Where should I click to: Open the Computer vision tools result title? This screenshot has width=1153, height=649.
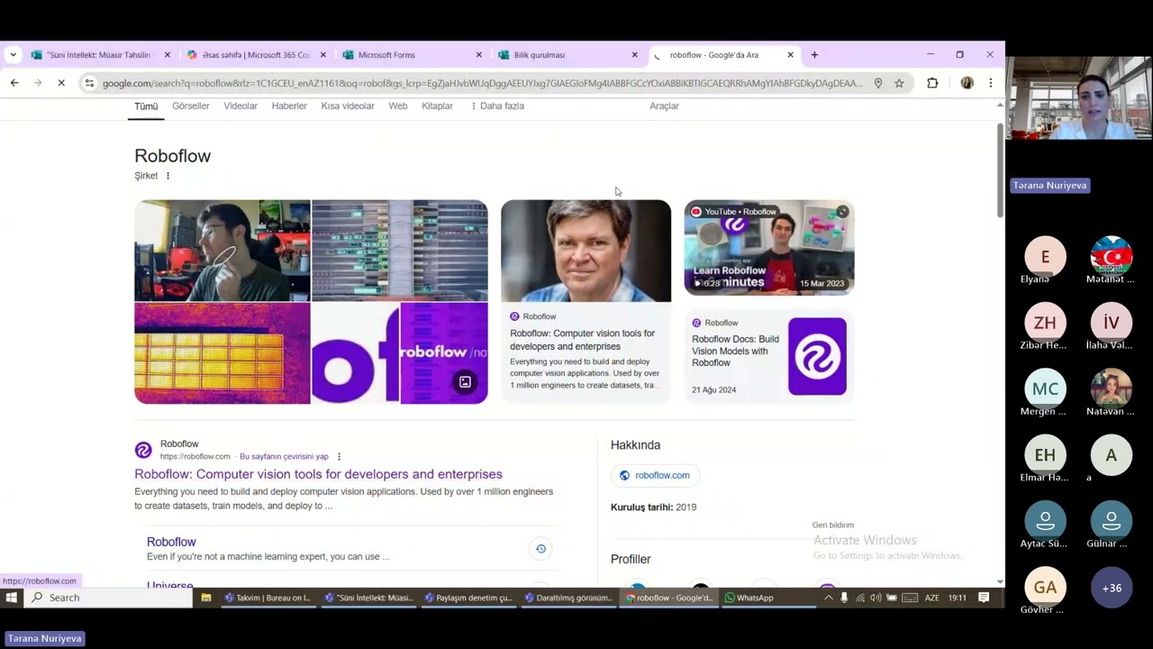[318, 474]
